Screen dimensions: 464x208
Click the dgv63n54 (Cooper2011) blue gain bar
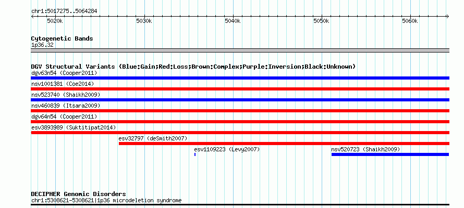(240, 78)
